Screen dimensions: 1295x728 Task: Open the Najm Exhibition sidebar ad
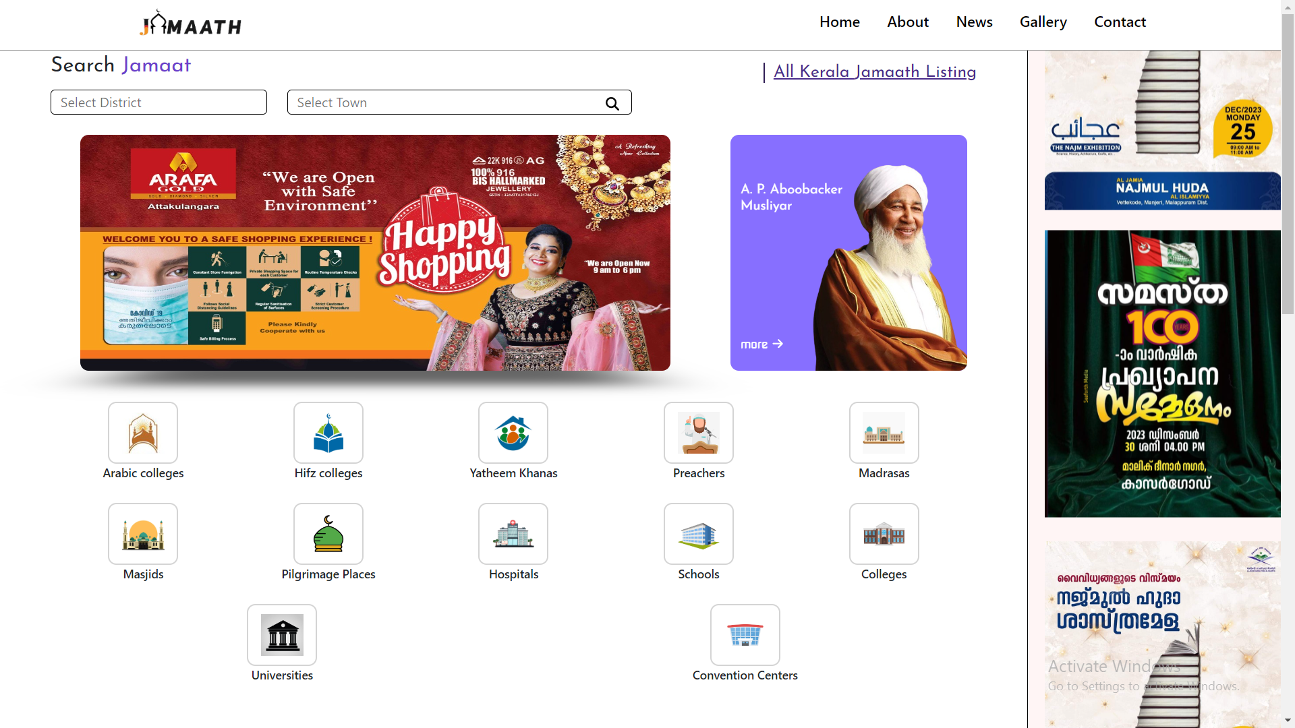pos(1163,130)
